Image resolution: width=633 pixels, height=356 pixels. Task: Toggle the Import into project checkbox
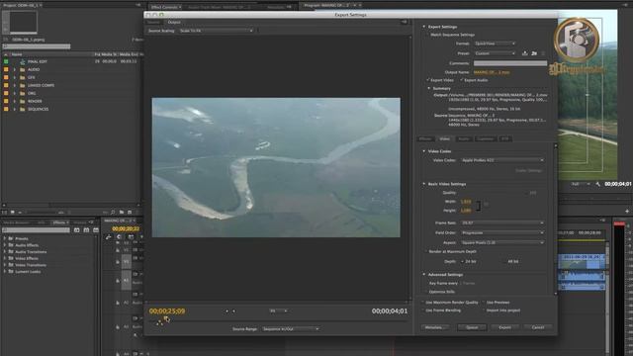coord(484,311)
